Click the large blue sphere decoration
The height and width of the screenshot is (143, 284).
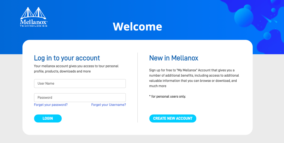244,17
